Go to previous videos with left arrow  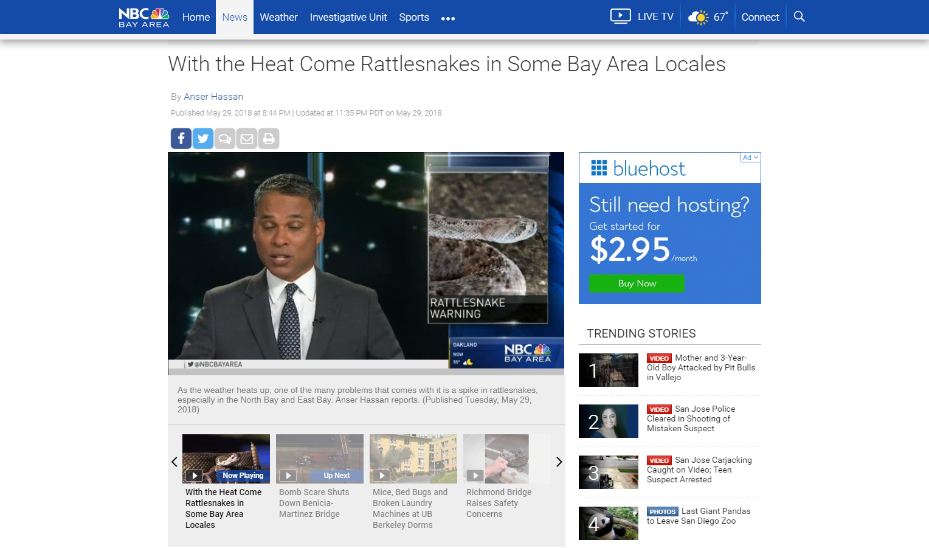coord(174,462)
